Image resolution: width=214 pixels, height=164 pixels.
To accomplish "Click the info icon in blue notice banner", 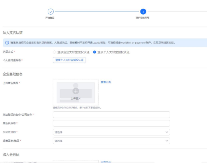I will 7,43.
